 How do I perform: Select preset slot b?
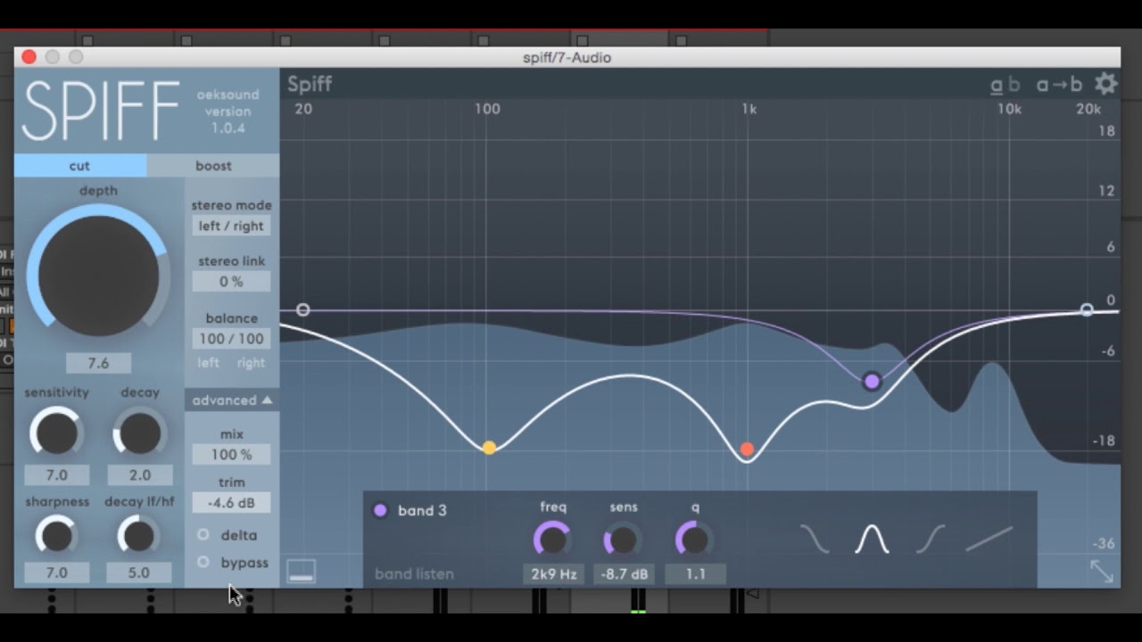1014,85
